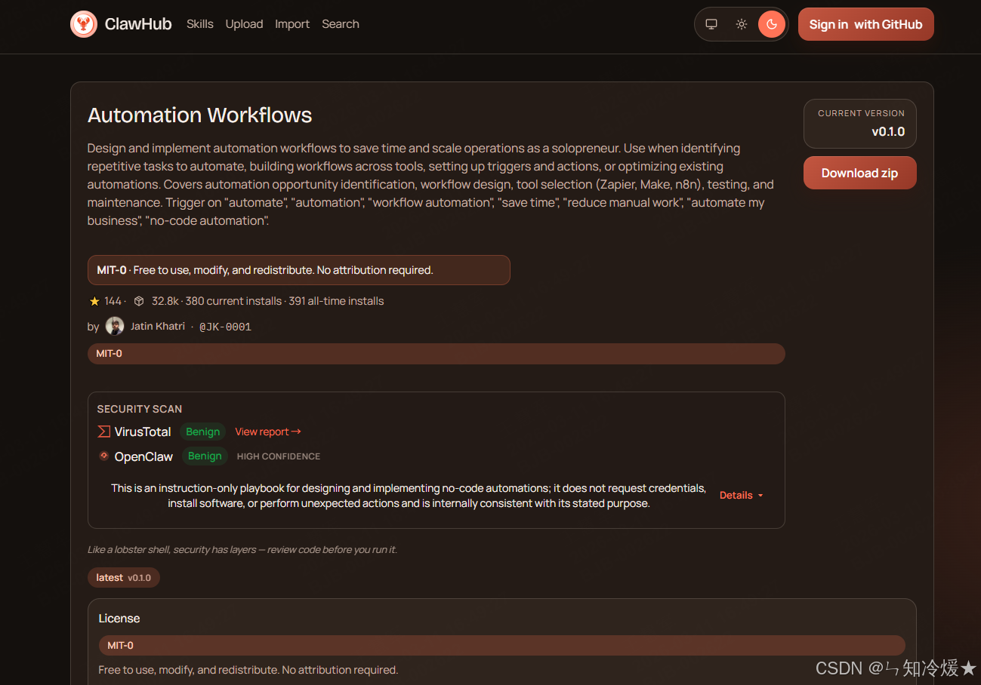Click the ClawHub lobster logo

84,24
